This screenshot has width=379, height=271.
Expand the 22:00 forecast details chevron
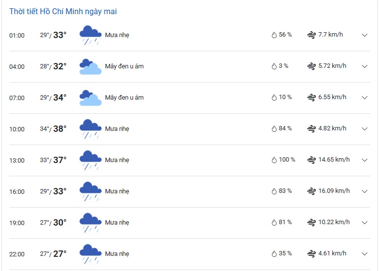(364, 253)
